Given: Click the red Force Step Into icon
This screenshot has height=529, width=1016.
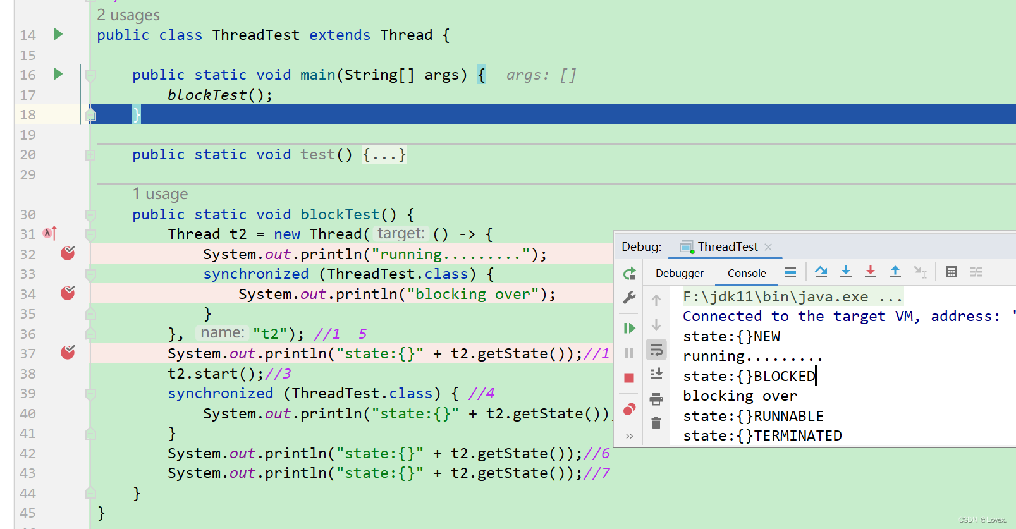Looking at the screenshot, I should click(870, 272).
